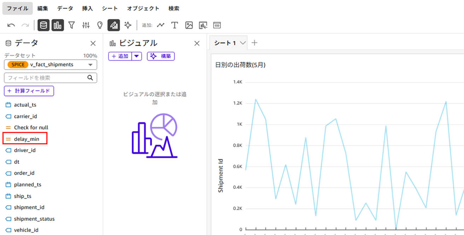Viewport: 464px width, 235px height.
Task: Open the v_fact_shipments dataset dropdown
Action: 91,64
